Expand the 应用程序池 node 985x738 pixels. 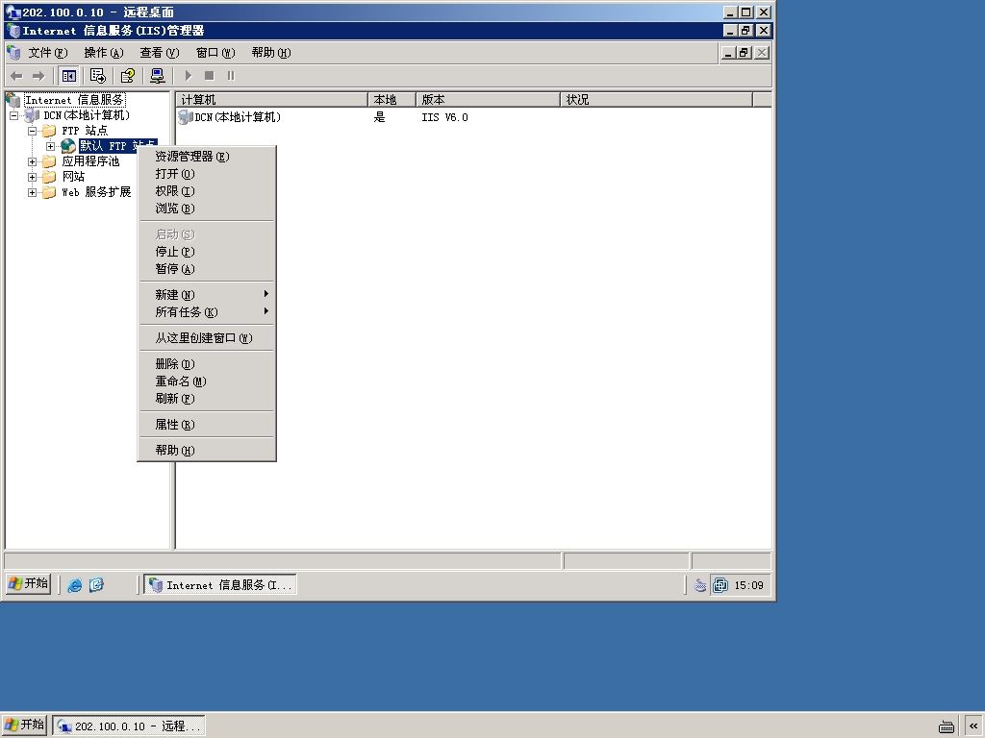click(x=32, y=161)
